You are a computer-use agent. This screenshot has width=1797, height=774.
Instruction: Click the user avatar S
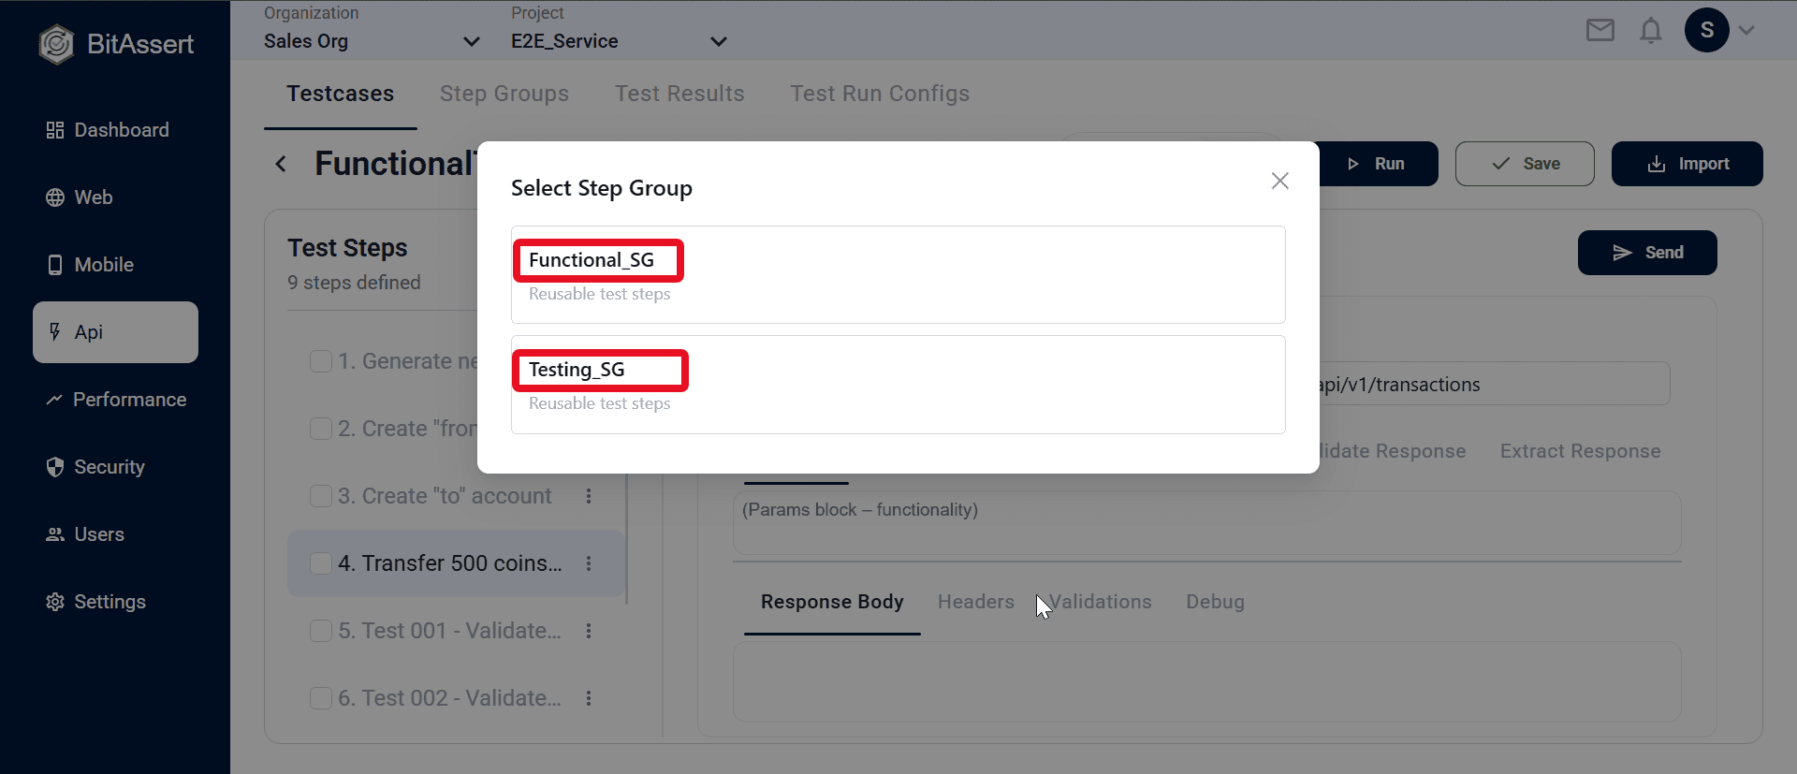click(x=1707, y=30)
